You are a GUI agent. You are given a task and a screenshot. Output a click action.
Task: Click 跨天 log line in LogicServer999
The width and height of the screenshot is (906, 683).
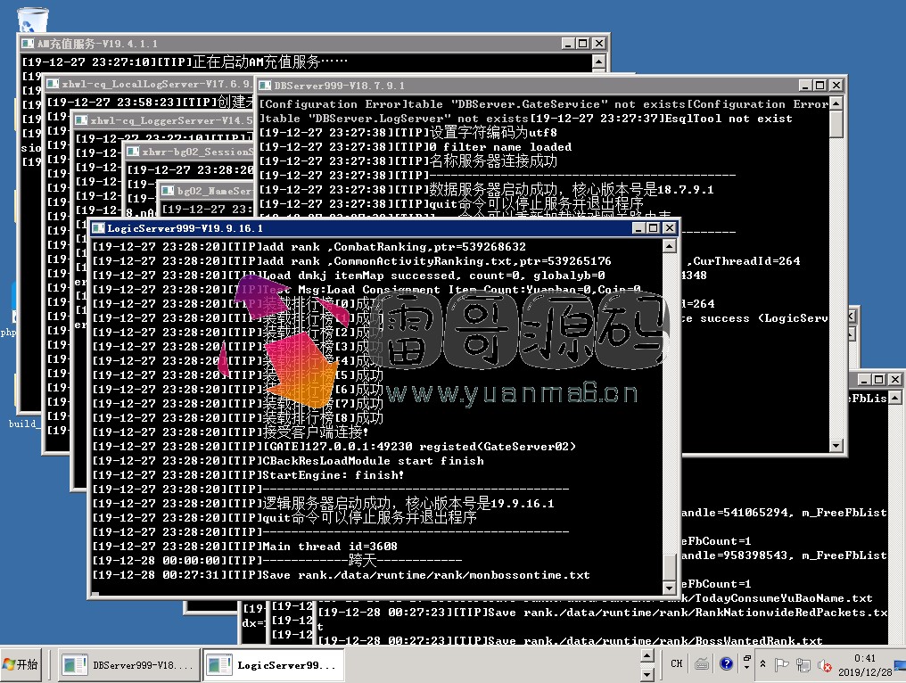point(277,560)
